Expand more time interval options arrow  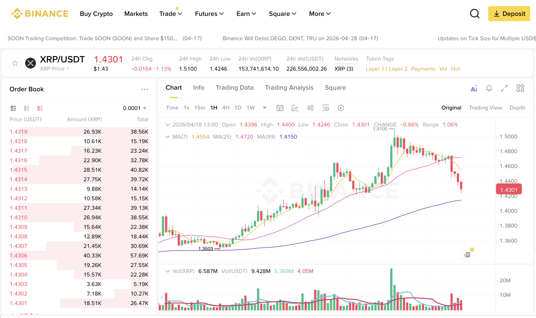[265, 108]
